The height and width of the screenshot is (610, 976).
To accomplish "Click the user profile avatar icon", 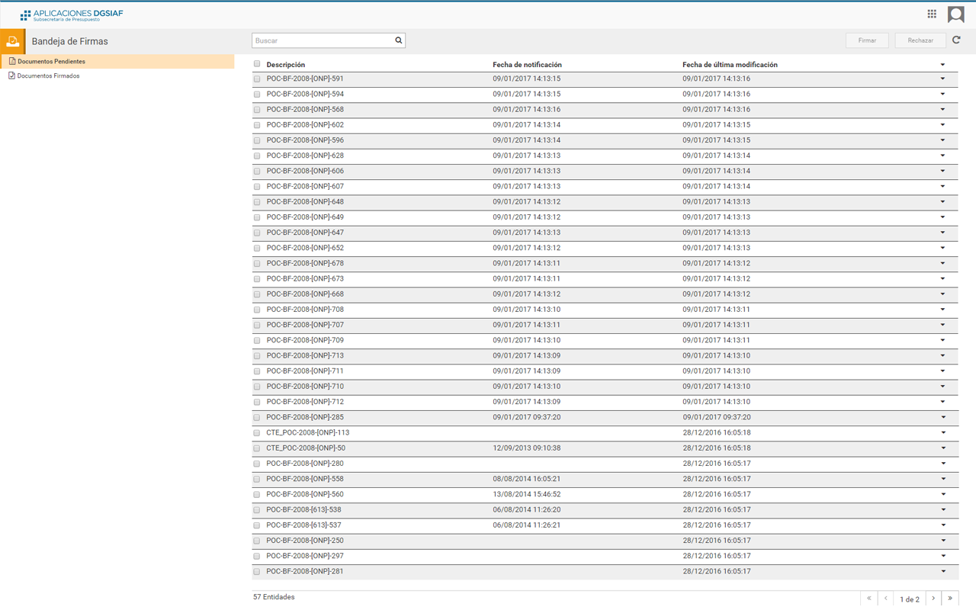I will pyautogui.click(x=955, y=14).
